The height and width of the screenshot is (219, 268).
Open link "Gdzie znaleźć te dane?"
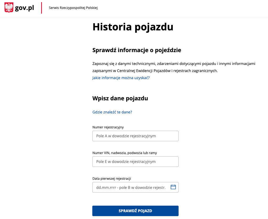pyautogui.click(x=112, y=112)
